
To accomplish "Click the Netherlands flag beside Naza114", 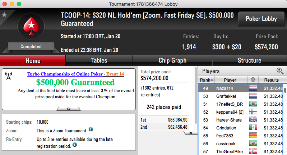I will (x=253, y=88).
